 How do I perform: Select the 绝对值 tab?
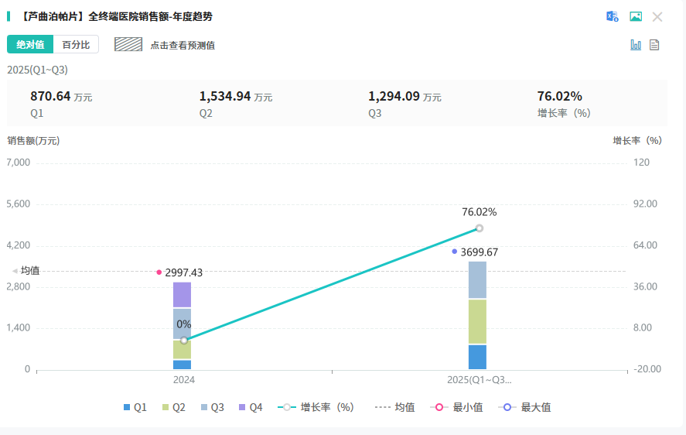point(30,44)
